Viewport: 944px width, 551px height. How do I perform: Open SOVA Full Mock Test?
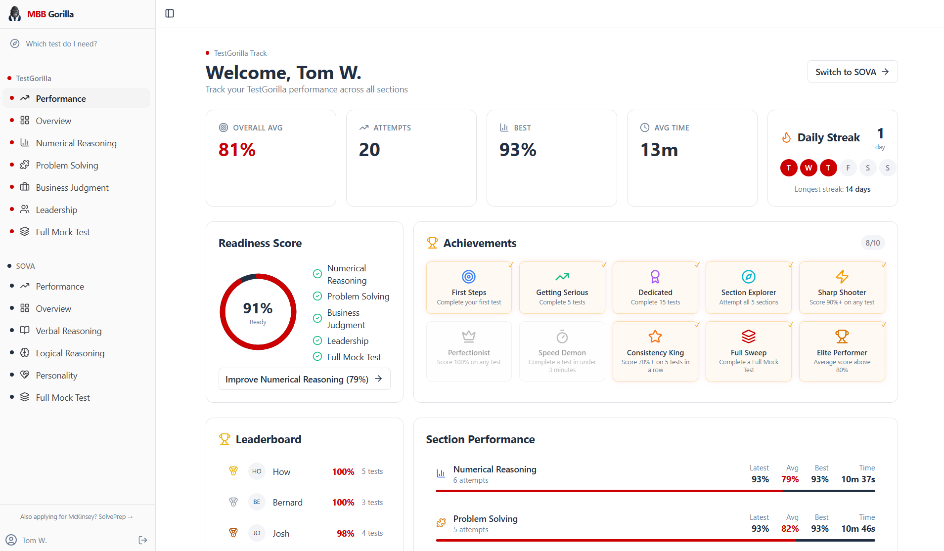click(x=77, y=397)
